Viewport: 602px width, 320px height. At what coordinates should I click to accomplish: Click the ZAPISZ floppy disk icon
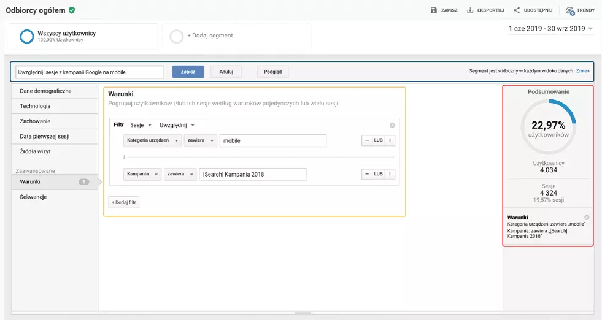coord(434,10)
